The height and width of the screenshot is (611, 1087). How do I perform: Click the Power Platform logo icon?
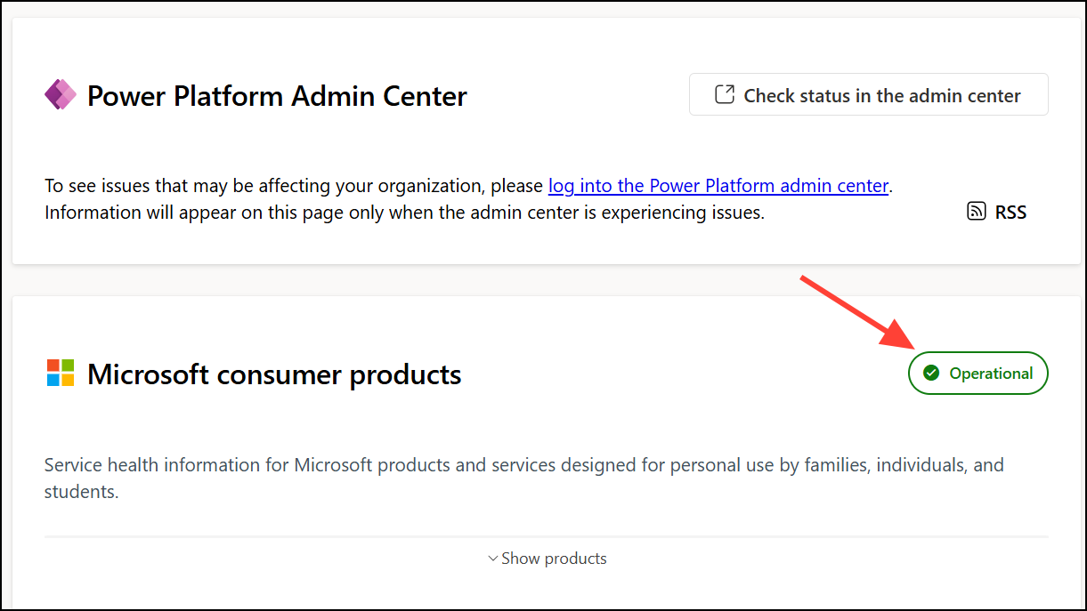click(61, 94)
